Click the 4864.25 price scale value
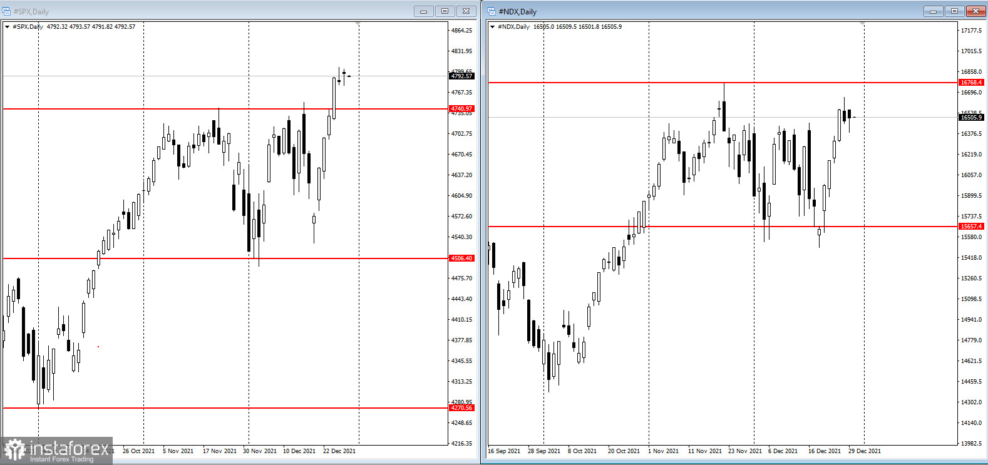Viewport: 988px width, 465px height. 462,31
